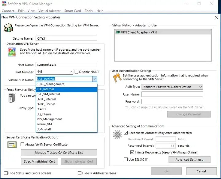Choose CSE_Internal in the hub list

pyautogui.click(x=66, y=89)
